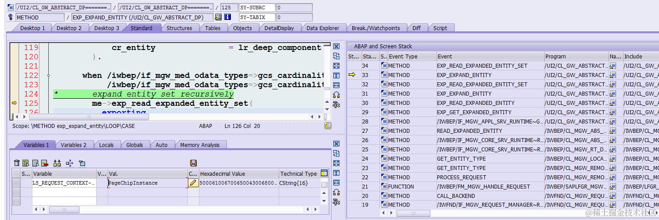Click the blue info icon beside EXP_EXPAND_ENTITY
659x220 pixels.
[x=228, y=17]
